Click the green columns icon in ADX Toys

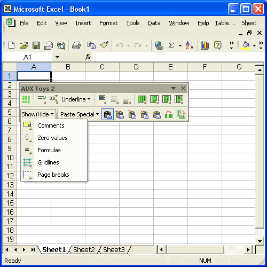[x=142, y=99]
